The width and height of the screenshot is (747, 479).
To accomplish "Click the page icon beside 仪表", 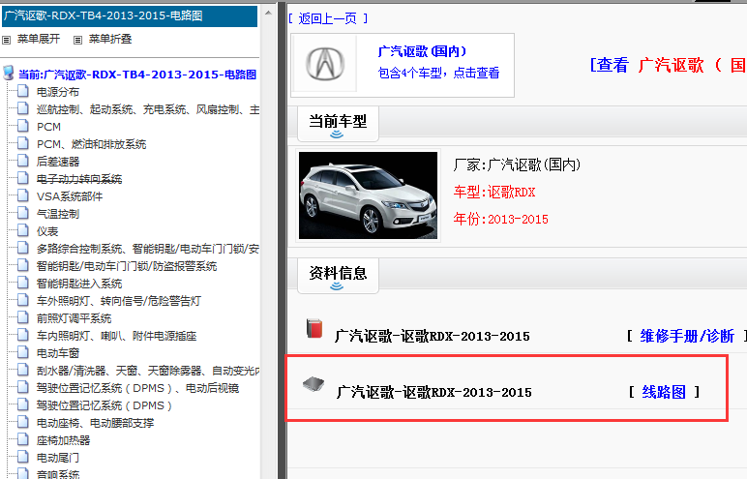I will [x=23, y=230].
